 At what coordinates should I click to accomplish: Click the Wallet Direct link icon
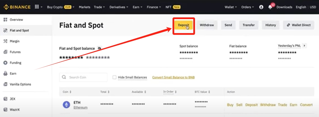[x=288, y=25]
